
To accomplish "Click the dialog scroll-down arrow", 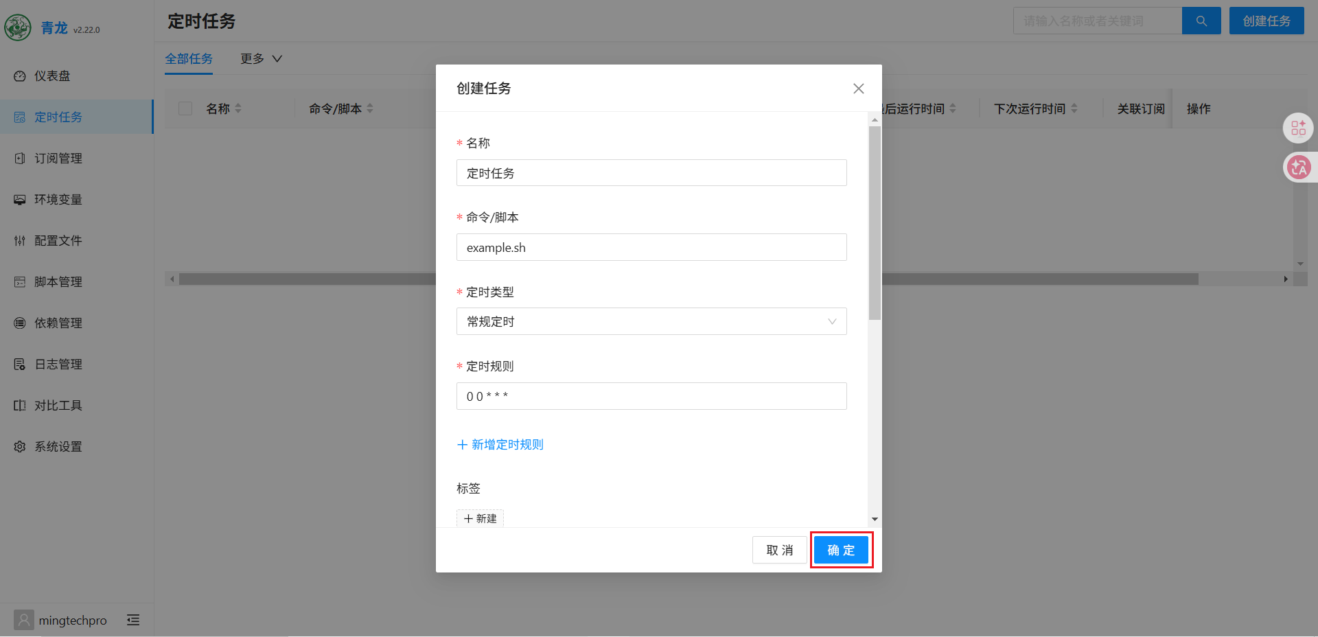I will point(875,520).
